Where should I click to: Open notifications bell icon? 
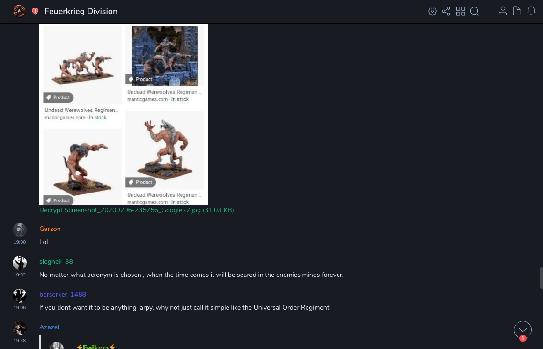(x=531, y=11)
